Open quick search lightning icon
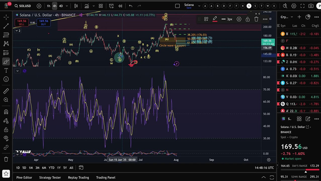The height and width of the screenshot is (181, 321). click(x=285, y=6)
